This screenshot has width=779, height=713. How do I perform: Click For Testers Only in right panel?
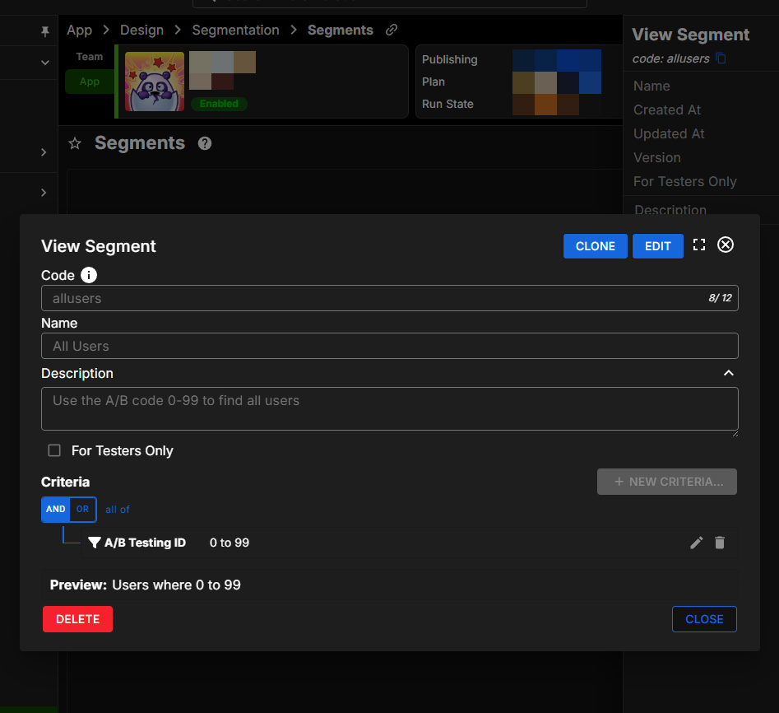tap(684, 181)
